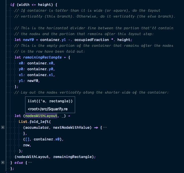The width and height of the screenshot is (184, 173).
Task: Open the <root>/src/Squarify.re path in tooltip
Action: [48, 109]
